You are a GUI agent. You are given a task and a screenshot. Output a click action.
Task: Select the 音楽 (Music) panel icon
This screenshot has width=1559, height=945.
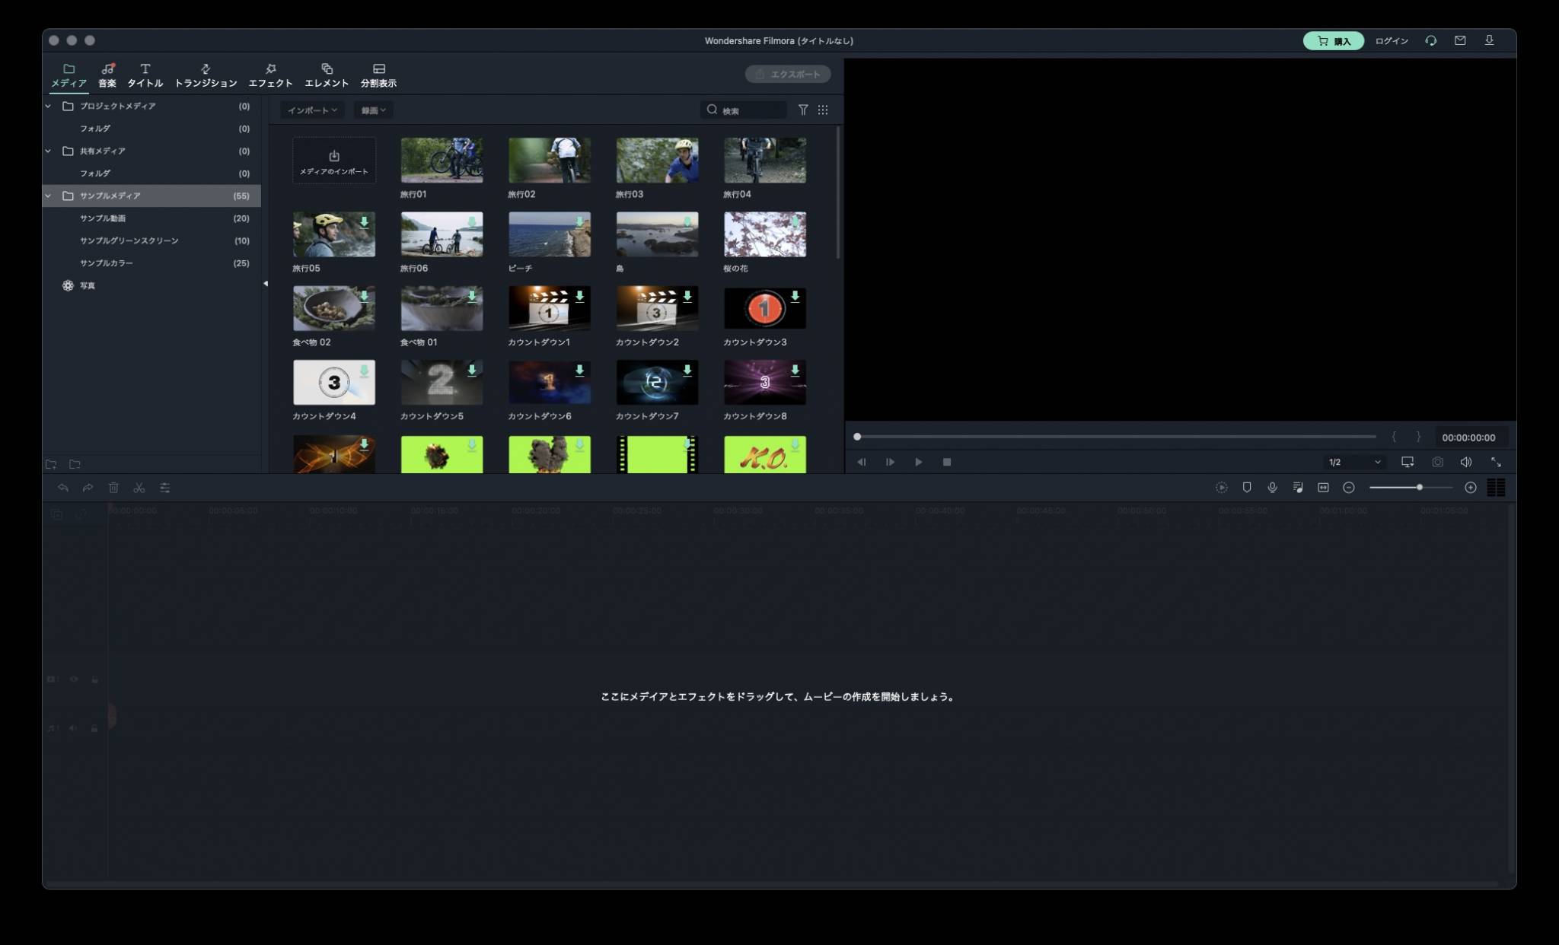108,74
